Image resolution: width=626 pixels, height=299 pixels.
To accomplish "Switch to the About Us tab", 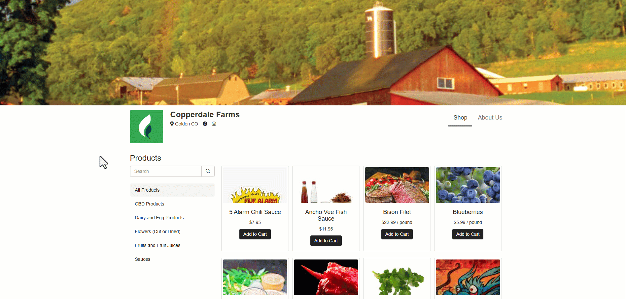I will [490, 118].
